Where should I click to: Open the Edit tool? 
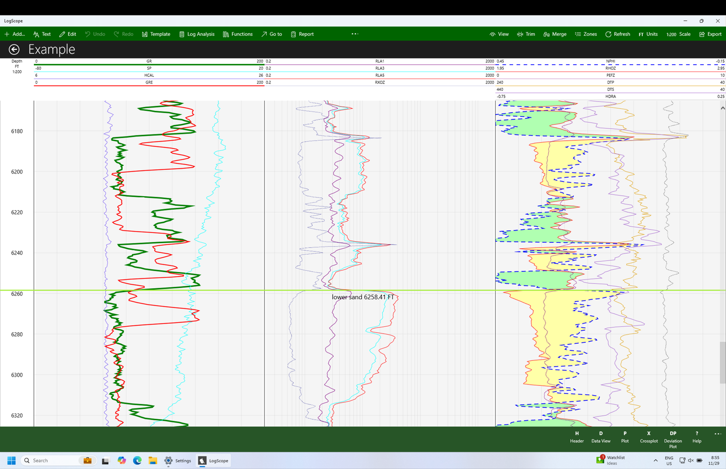click(68, 34)
